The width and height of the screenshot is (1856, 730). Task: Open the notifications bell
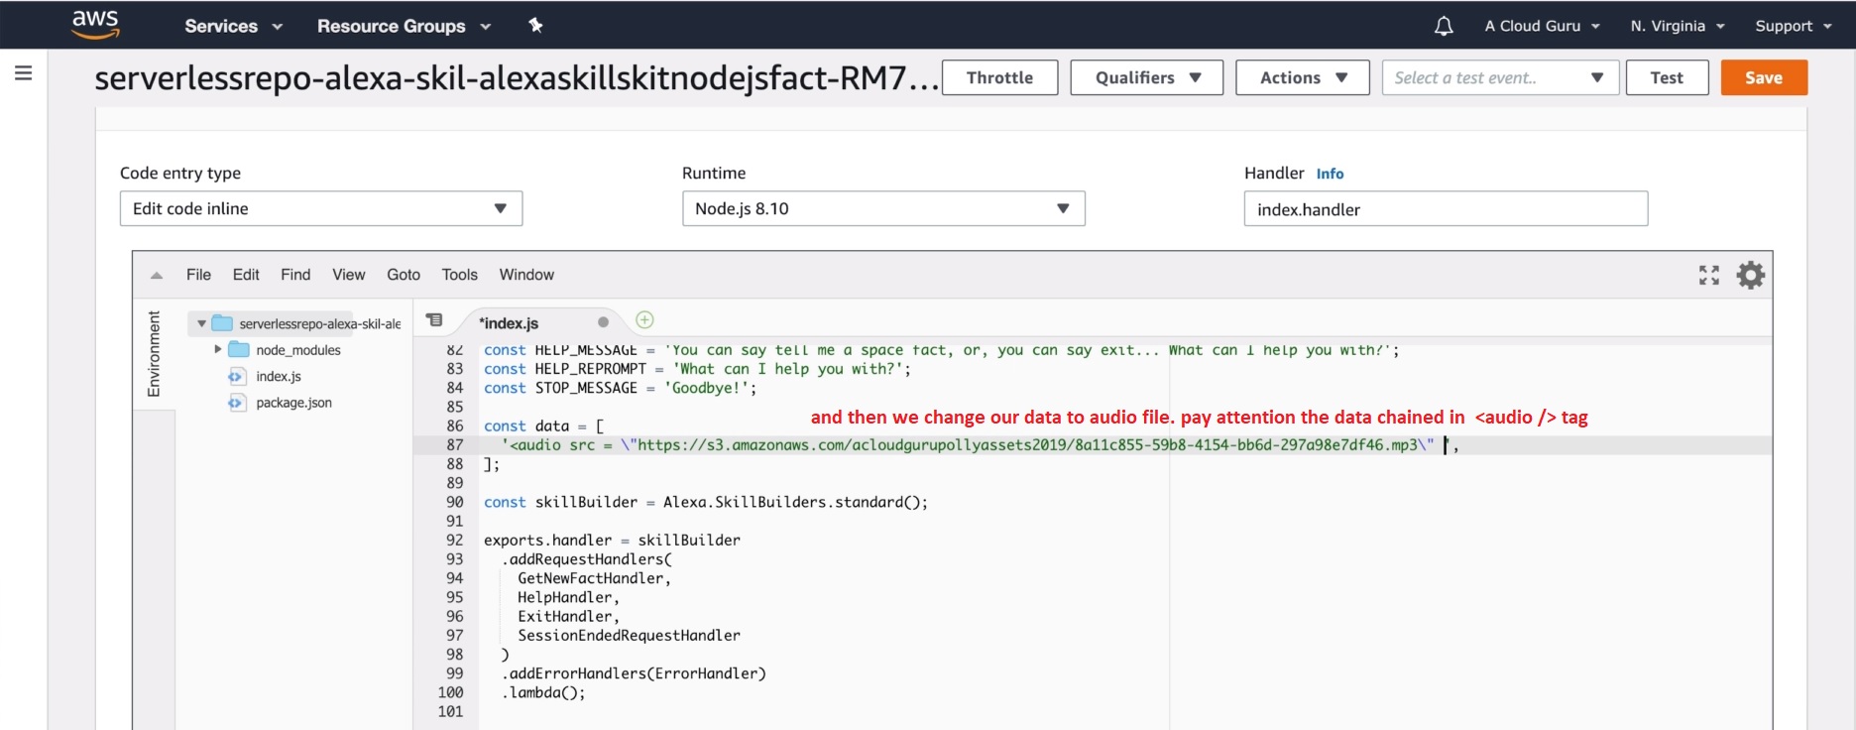[1444, 26]
